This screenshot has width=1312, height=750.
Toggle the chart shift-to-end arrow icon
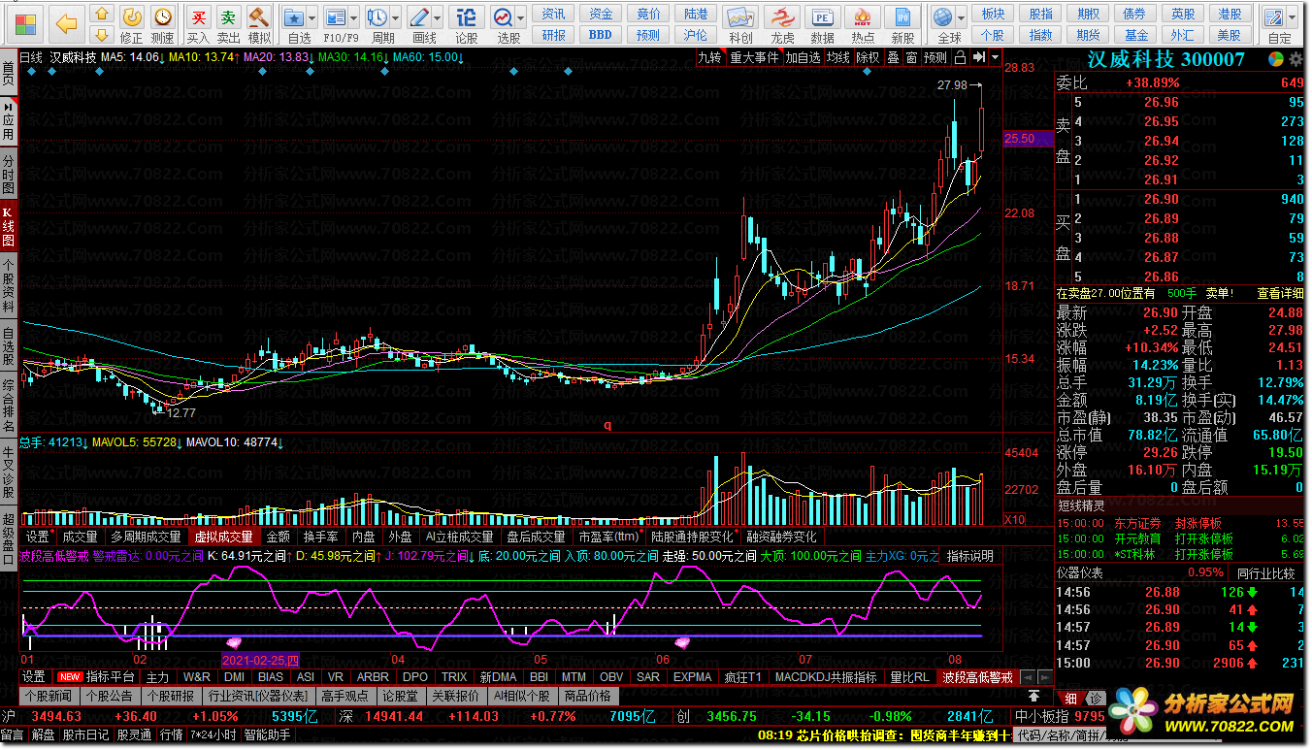(978, 57)
